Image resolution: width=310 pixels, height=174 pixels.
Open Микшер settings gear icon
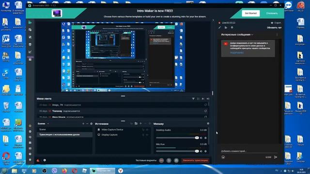208,124
